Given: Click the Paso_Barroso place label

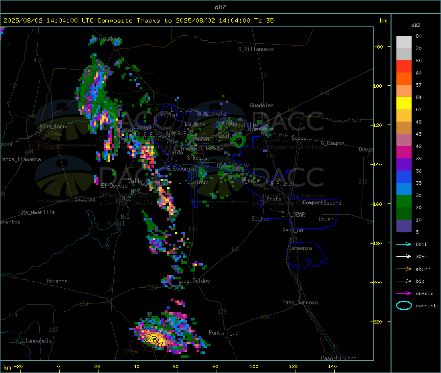Looking at the screenshot, I should click(x=300, y=302).
